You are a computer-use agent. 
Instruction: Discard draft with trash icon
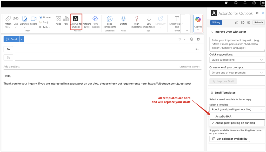coord(191,39)
